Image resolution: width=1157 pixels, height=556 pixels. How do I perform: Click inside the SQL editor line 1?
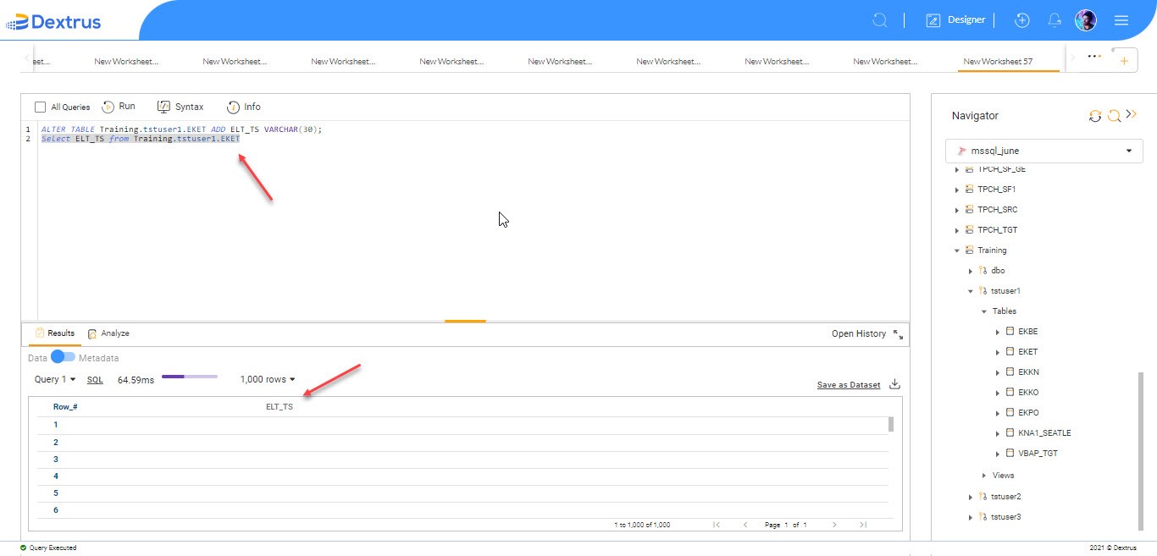(x=181, y=129)
